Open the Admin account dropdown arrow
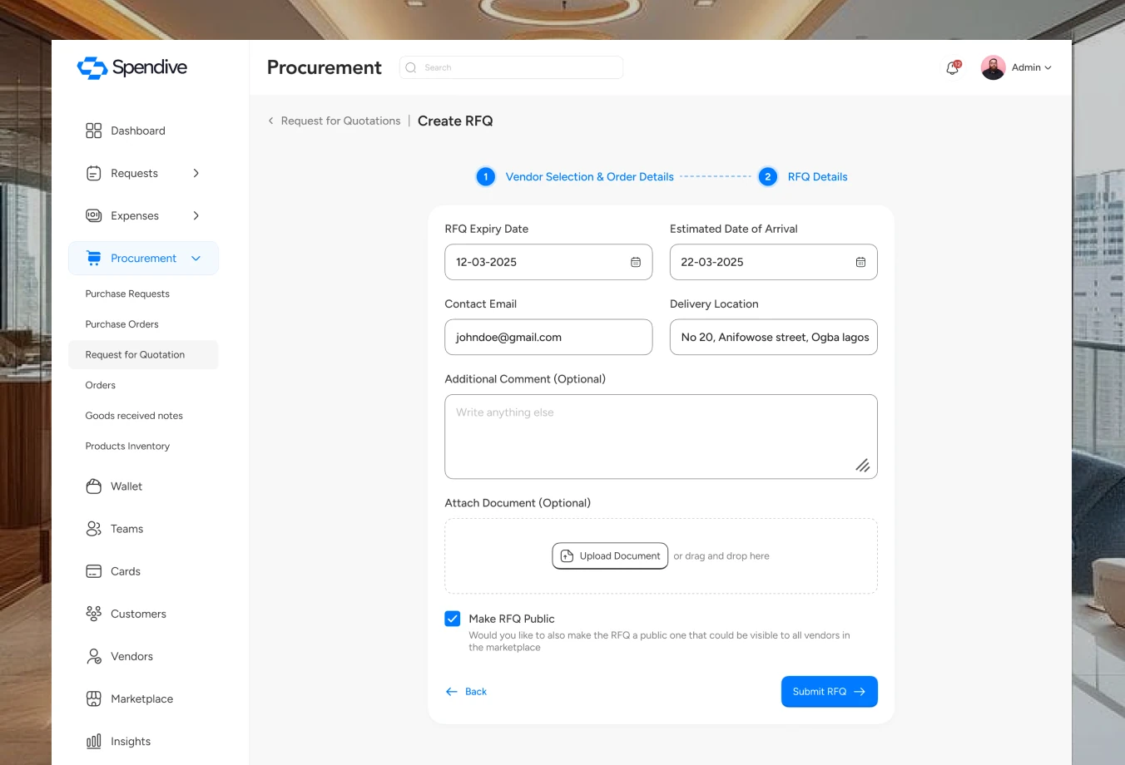The width and height of the screenshot is (1125, 765). [x=1048, y=68]
